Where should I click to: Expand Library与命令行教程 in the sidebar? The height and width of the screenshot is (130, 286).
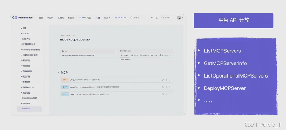point(30,50)
